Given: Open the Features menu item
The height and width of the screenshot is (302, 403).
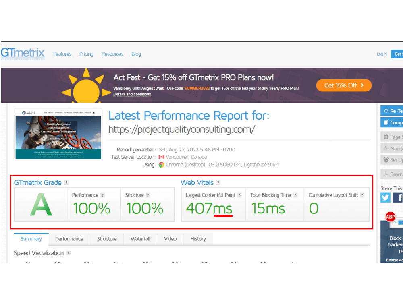Looking at the screenshot, I should (x=62, y=54).
